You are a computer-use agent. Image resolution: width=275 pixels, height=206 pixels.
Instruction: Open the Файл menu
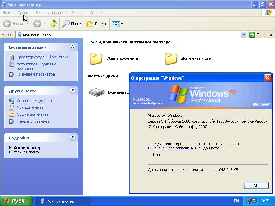(x=8, y=13)
